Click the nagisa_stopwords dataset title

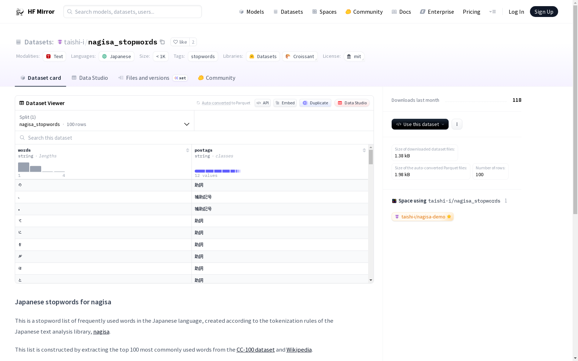click(x=123, y=42)
